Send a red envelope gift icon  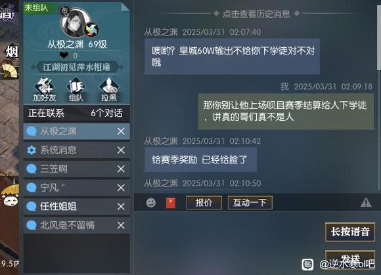(x=171, y=203)
